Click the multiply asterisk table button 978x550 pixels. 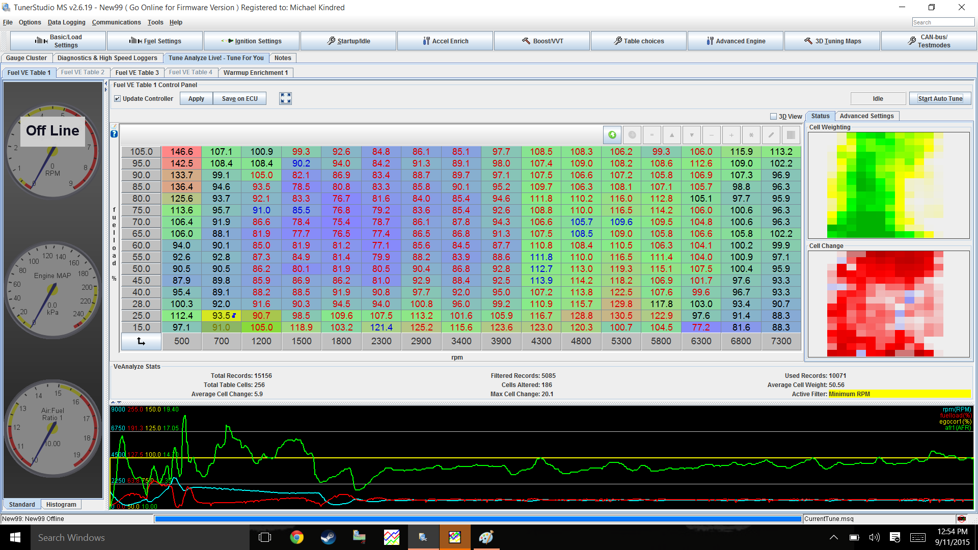pyautogui.click(x=751, y=135)
